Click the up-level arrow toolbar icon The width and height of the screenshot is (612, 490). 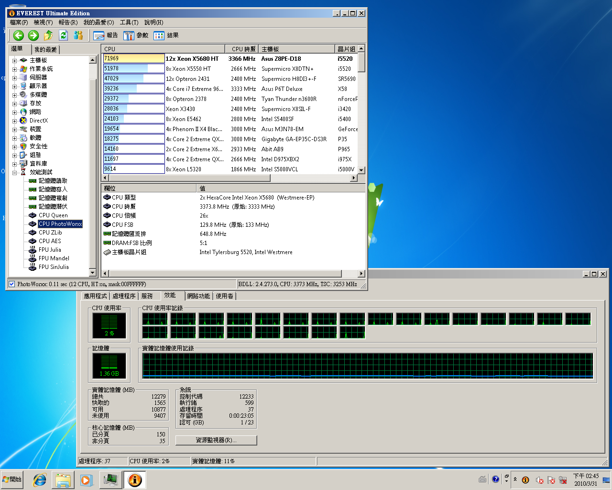coord(48,35)
